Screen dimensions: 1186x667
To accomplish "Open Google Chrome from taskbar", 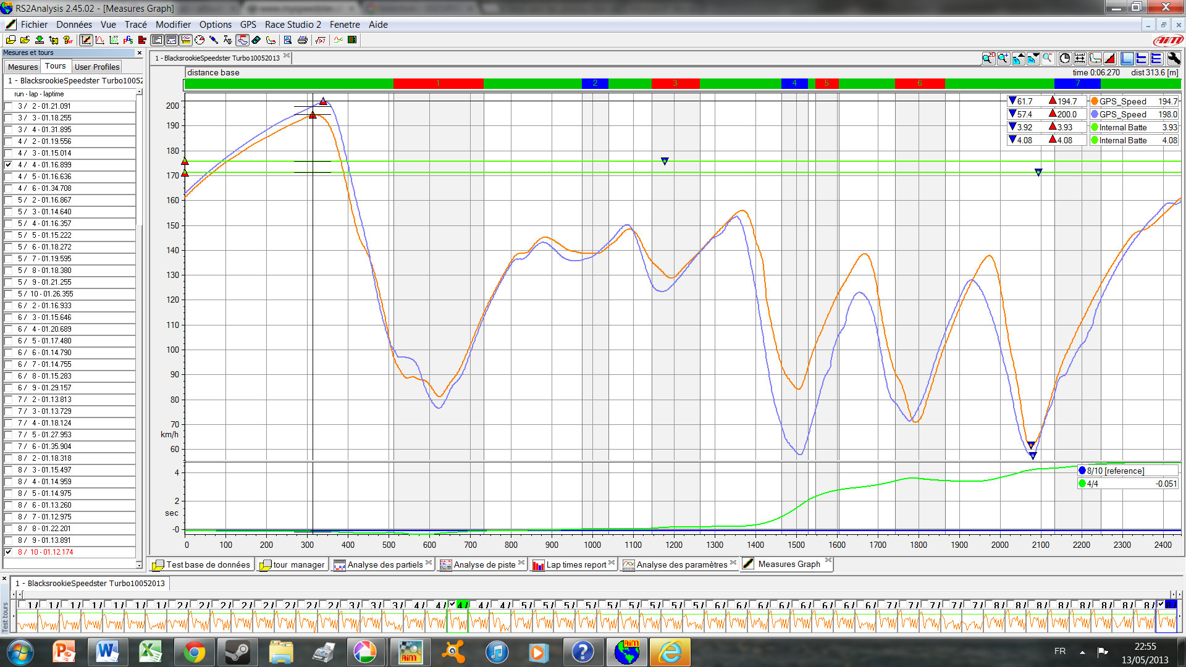I will [x=193, y=652].
